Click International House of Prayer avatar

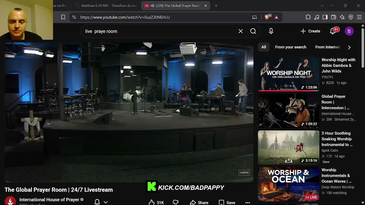(x=10, y=201)
